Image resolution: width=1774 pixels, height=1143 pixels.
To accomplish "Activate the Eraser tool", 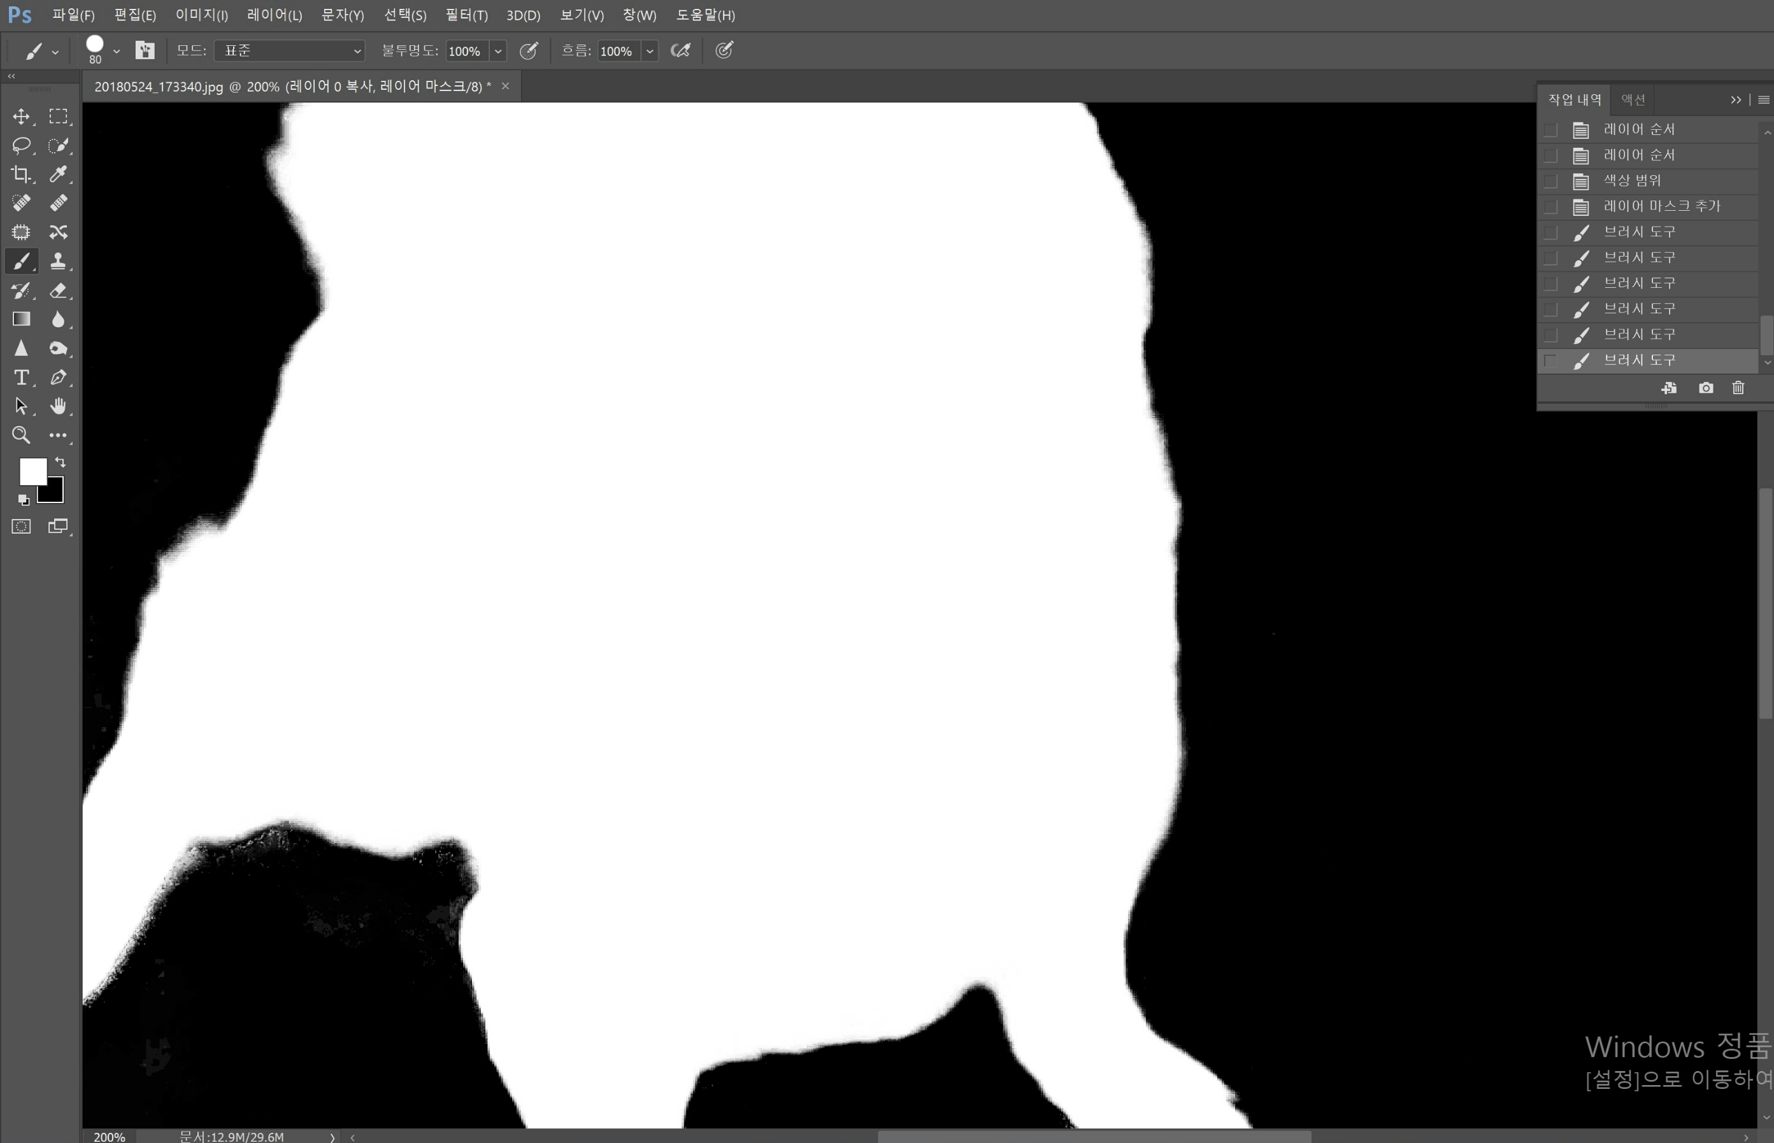I will point(58,290).
